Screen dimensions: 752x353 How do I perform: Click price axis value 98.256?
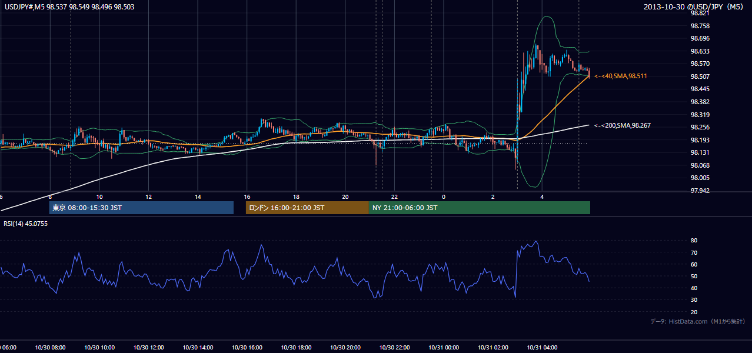pyautogui.click(x=700, y=127)
